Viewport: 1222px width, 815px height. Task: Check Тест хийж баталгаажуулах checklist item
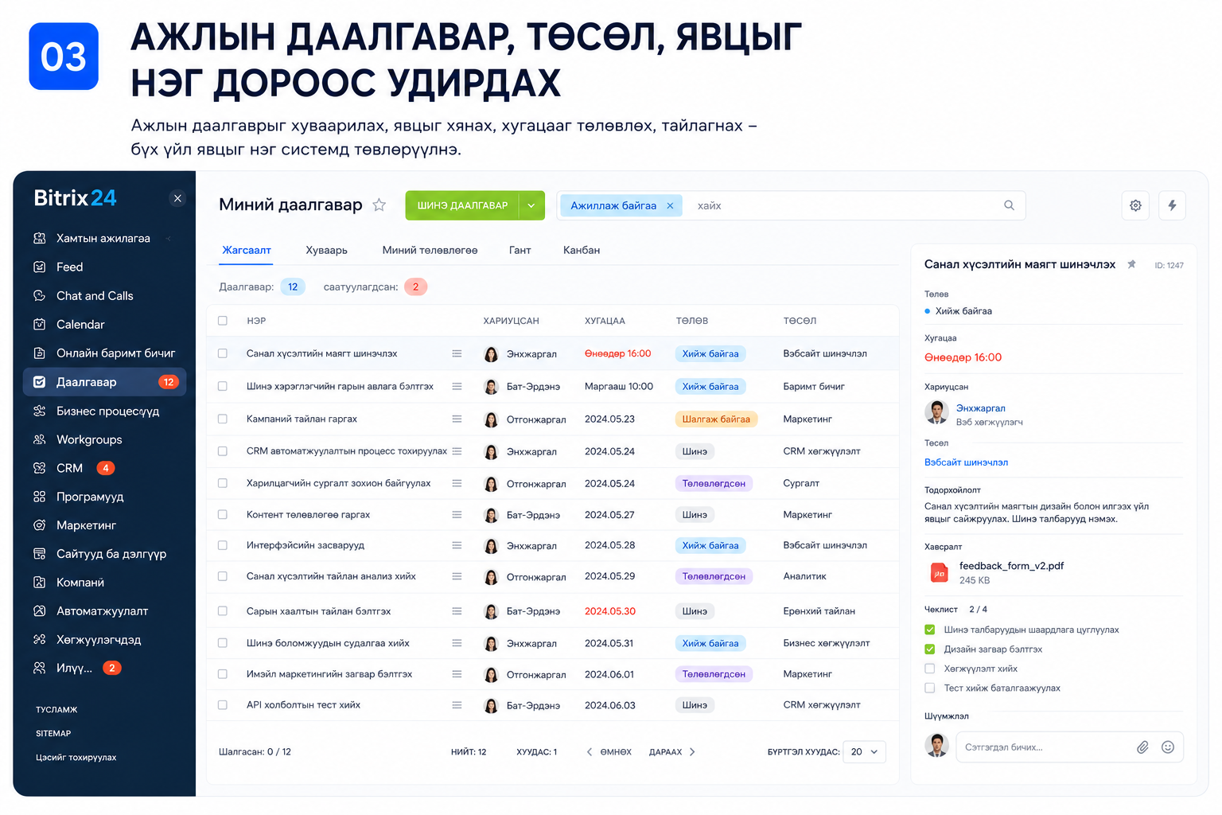[929, 688]
